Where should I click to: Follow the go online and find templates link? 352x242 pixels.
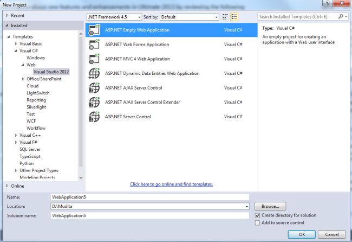(x=171, y=184)
